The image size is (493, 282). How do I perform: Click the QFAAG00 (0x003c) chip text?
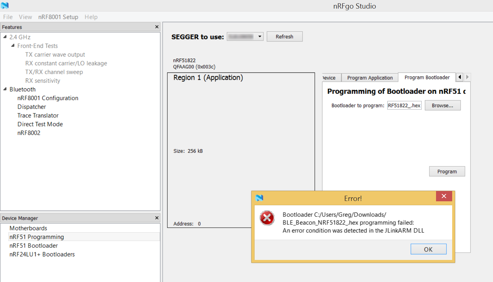(194, 67)
